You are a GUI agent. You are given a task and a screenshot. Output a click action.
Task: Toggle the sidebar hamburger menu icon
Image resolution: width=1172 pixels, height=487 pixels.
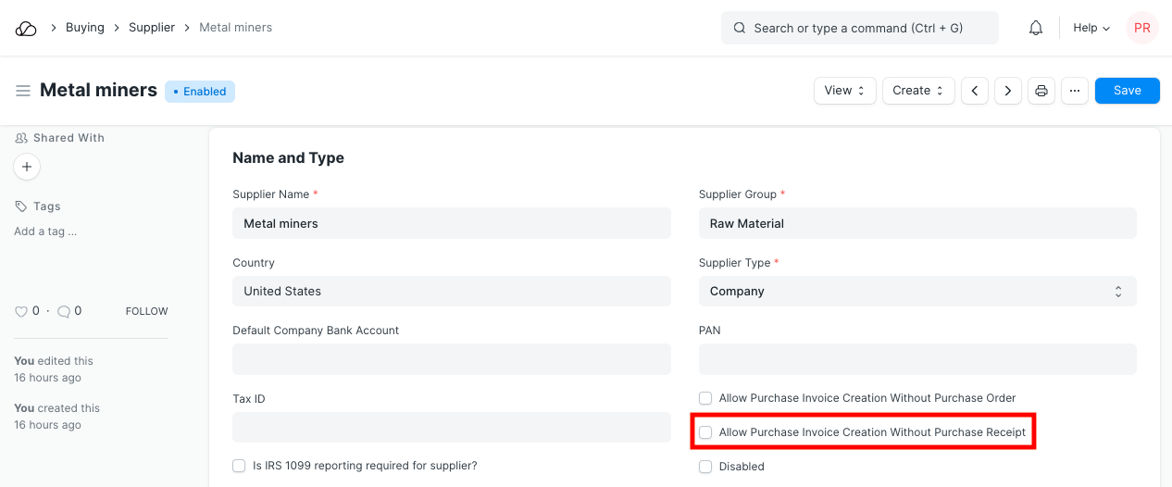point(23,91)
